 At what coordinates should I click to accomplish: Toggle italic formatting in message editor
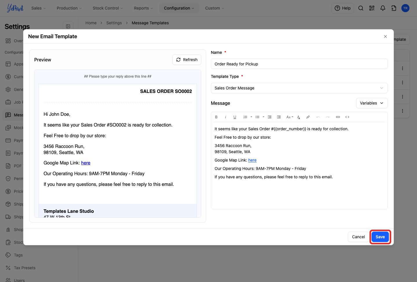point(225,117)
